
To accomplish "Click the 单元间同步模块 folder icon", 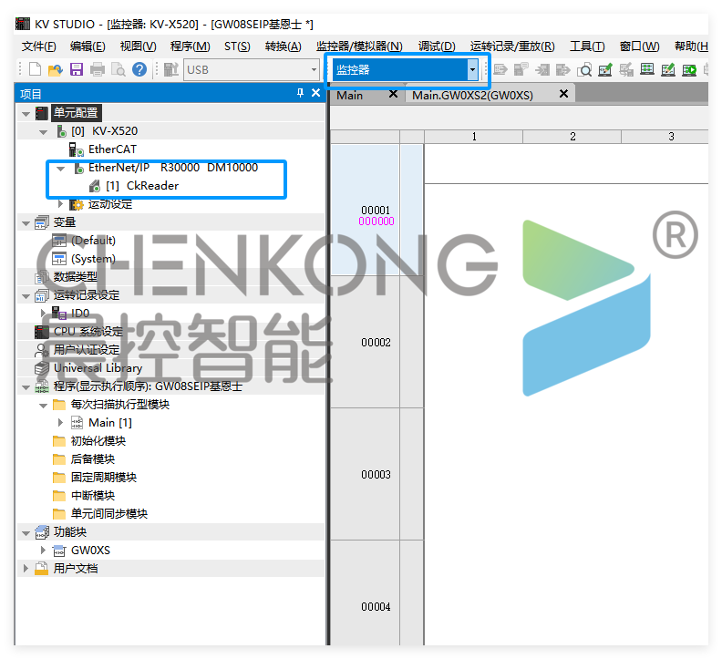I will [x=59, y=514].
